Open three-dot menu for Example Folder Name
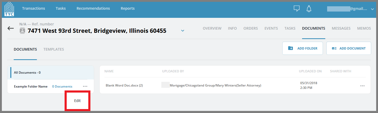This screenshot has height=113, width=378. 85,86
